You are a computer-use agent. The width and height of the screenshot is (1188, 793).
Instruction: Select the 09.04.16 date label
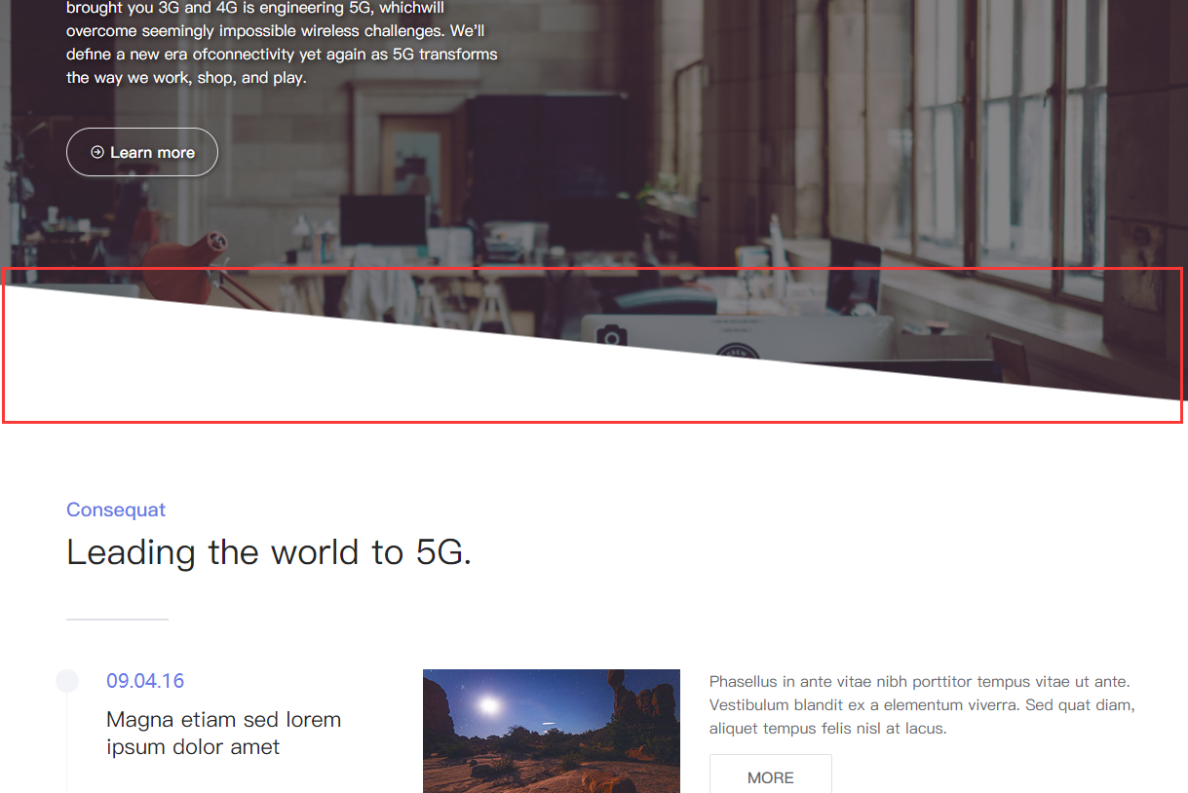click(145, 681)
